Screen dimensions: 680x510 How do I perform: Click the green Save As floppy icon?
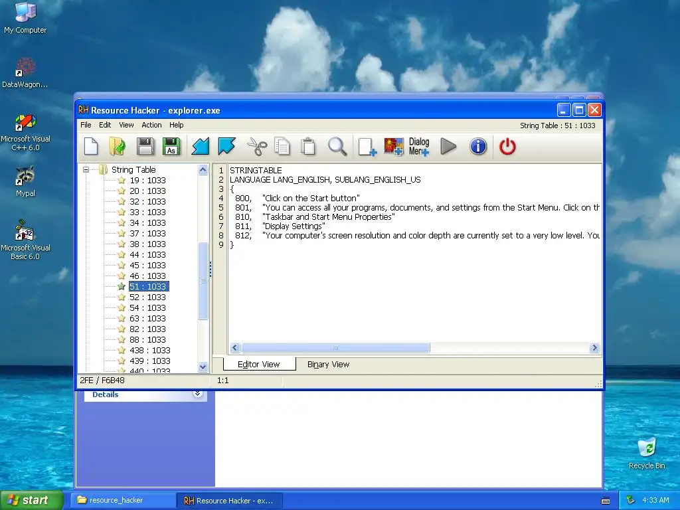171,146
